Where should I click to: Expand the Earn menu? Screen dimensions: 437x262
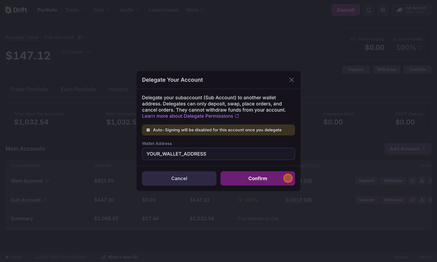(102, 10)
